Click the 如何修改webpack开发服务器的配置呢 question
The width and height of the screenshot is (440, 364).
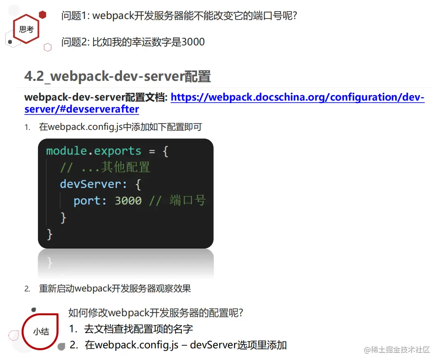tap(155, 312)
